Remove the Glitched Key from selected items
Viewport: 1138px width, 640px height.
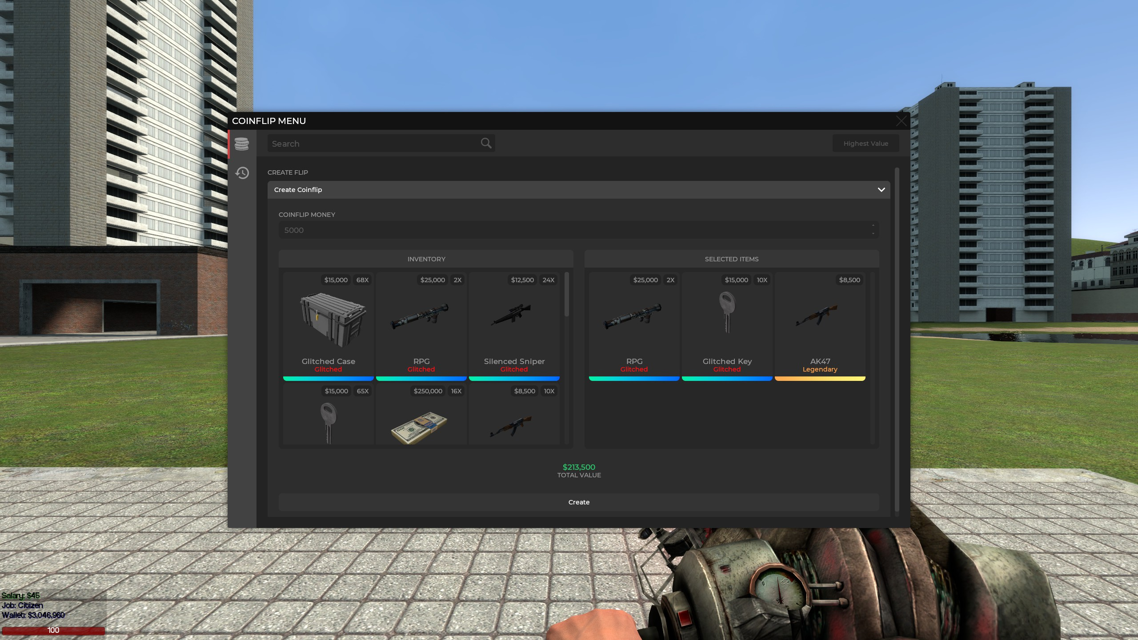click(727, 326)
